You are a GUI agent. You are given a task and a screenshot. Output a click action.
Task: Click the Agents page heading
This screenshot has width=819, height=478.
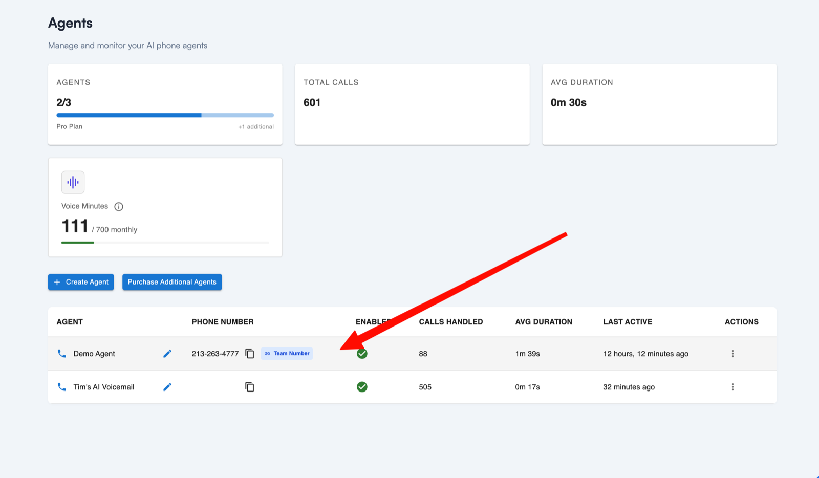click(x=70, y=23)
